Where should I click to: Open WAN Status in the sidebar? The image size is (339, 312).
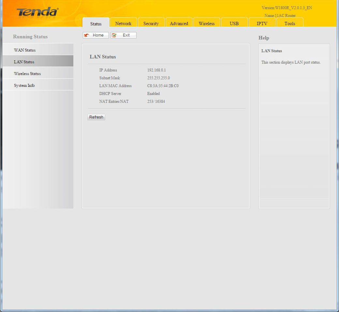click(25, 50)
